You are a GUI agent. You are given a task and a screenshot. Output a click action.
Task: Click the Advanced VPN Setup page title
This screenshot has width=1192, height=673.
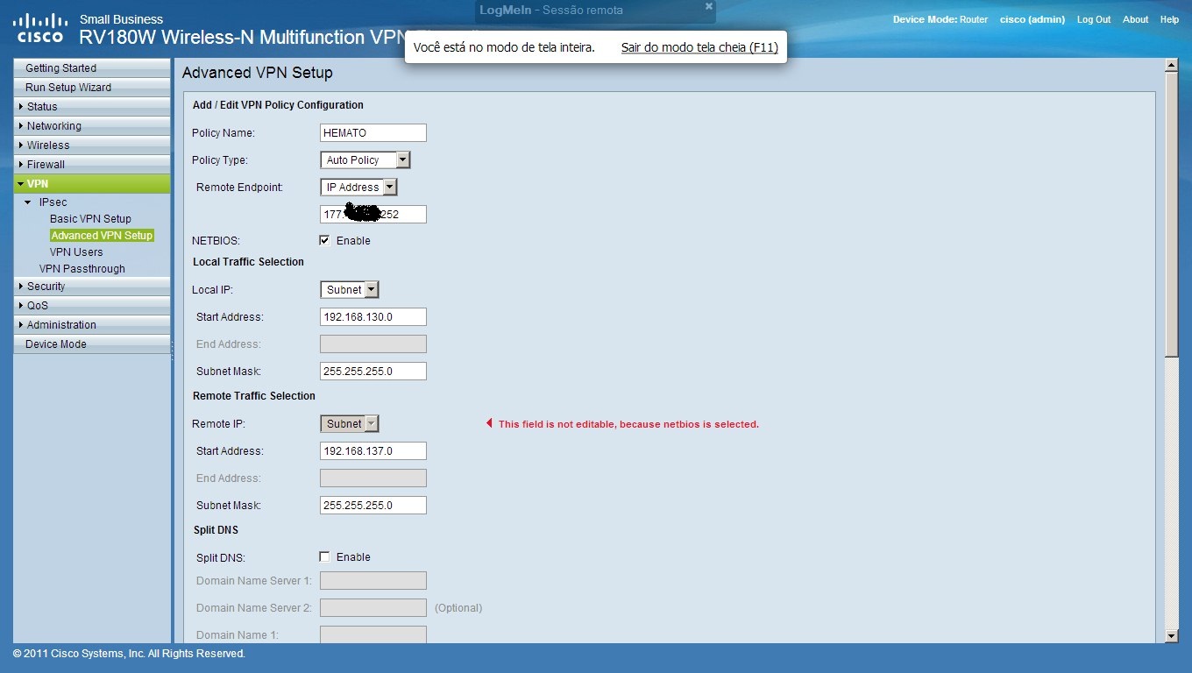click(258, 73)
